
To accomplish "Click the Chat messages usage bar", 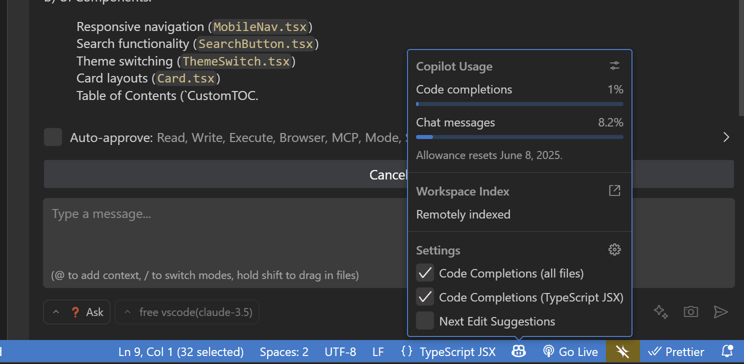I will point(519,137).
